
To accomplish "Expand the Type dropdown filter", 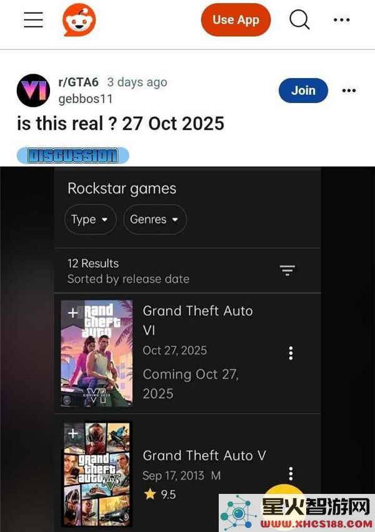I will 91,220.
